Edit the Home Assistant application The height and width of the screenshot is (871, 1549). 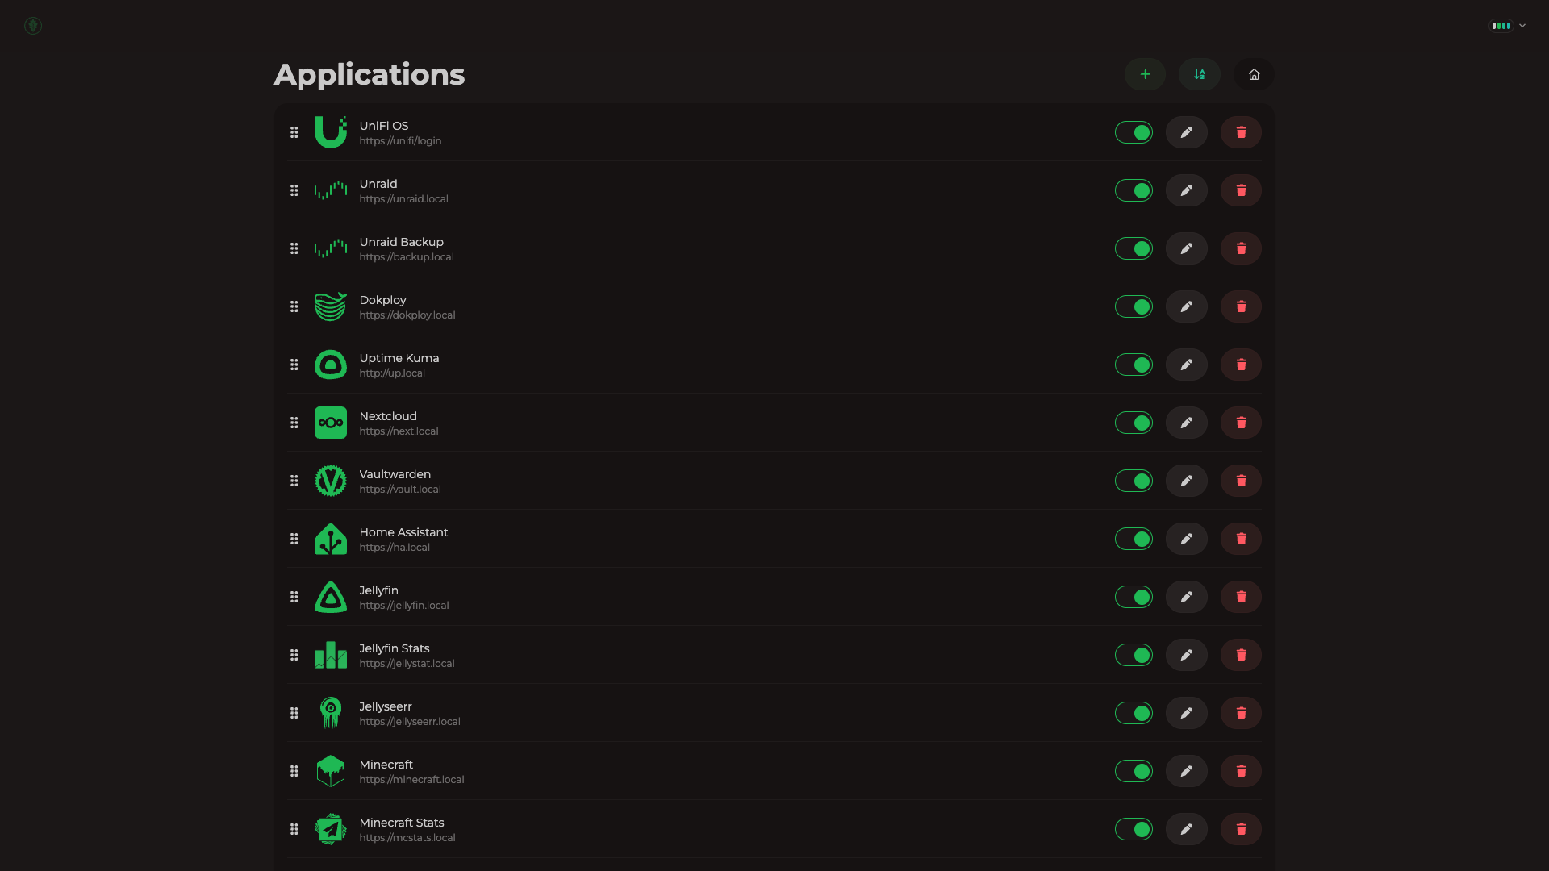1187,539
